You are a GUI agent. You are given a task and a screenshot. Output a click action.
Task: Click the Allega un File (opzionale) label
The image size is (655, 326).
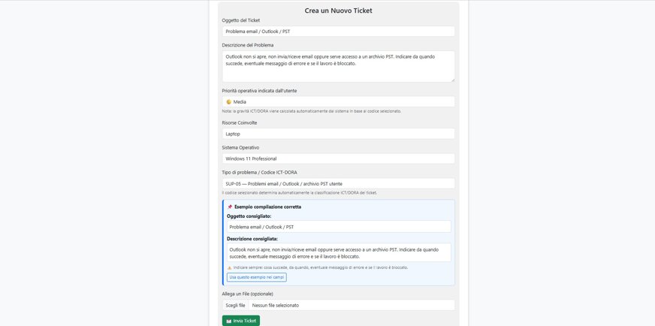248,294
